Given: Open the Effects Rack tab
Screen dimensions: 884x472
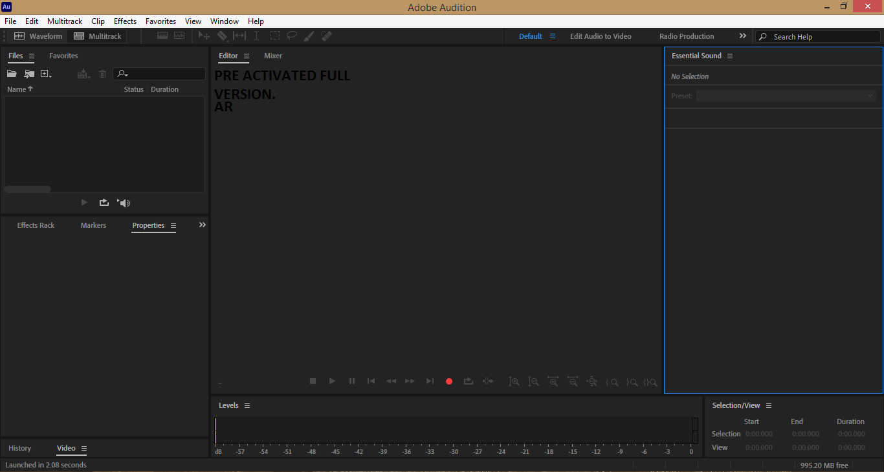Looking at the screenshot, I should tap(36, 225).
